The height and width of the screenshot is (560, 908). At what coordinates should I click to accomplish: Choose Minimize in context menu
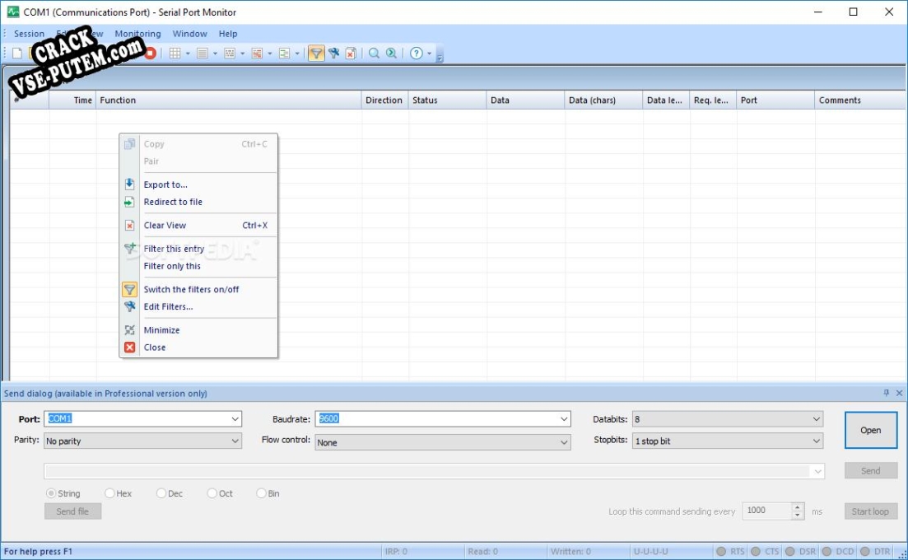click(x=198, y=330)
